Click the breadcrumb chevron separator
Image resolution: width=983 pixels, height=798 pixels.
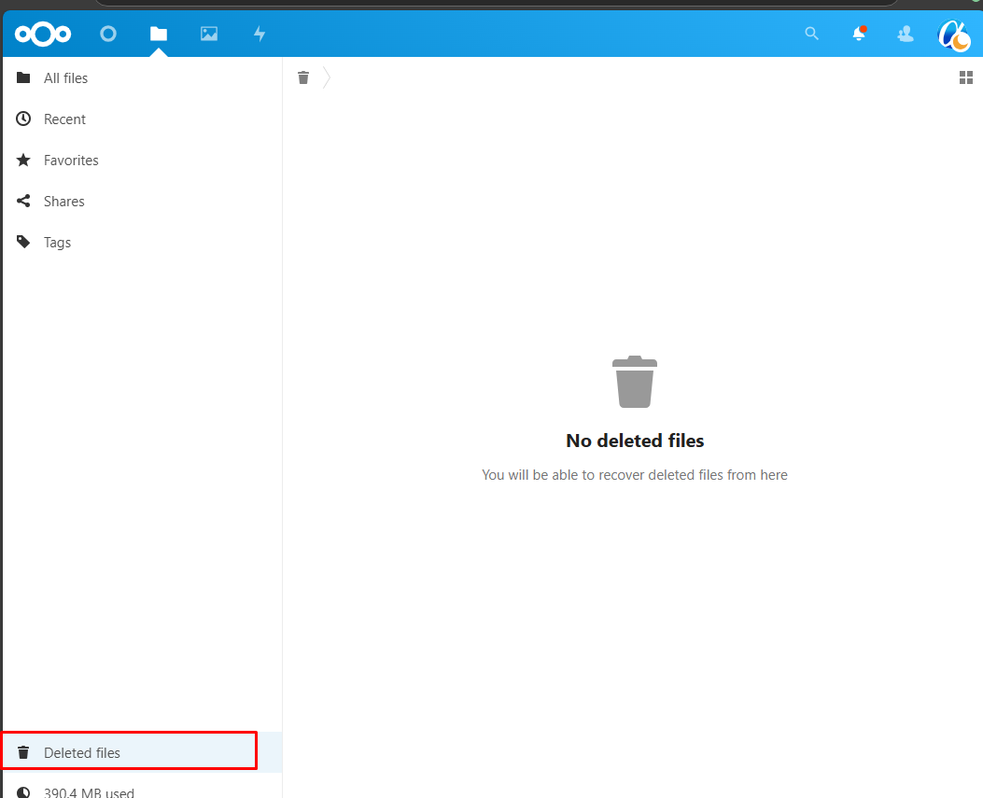tap(327, 78)
